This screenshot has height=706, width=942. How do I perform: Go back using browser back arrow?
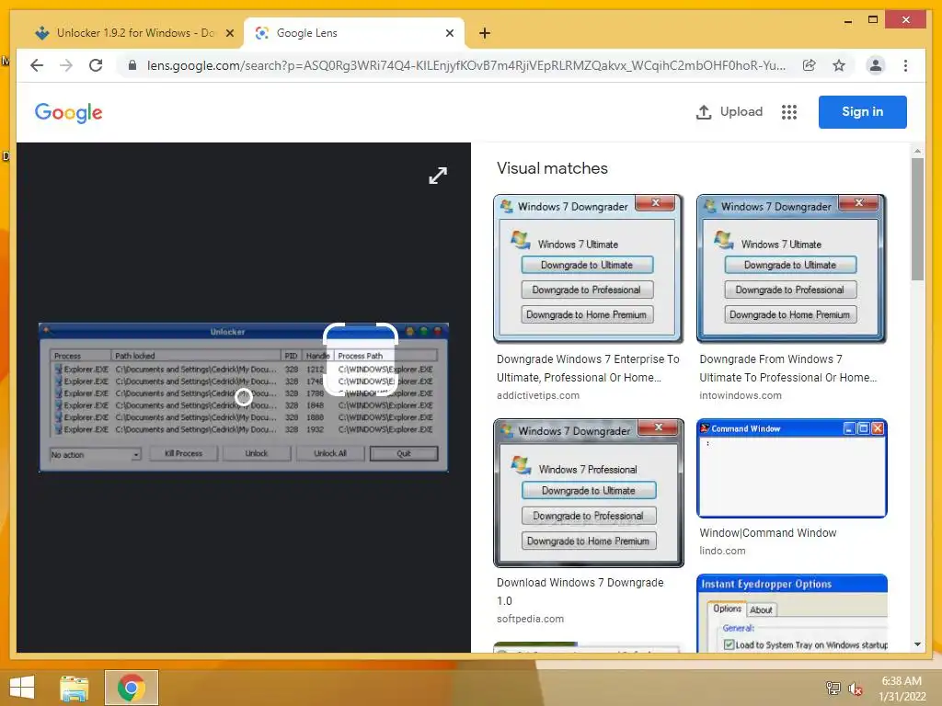(x=37, y=65)
